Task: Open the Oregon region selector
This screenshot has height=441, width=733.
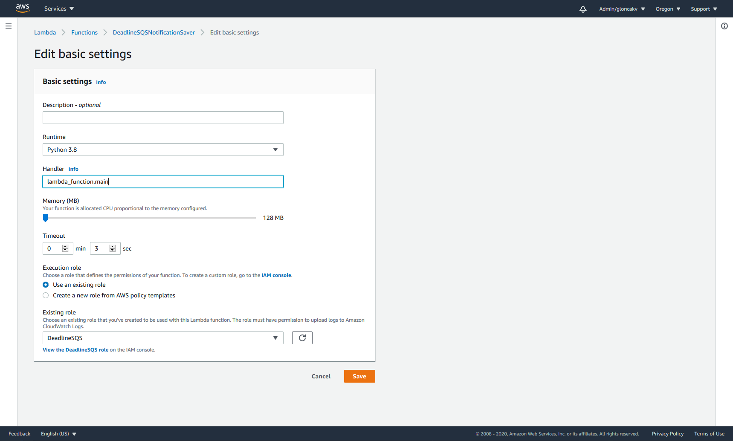Action: (x=668, y=9)
